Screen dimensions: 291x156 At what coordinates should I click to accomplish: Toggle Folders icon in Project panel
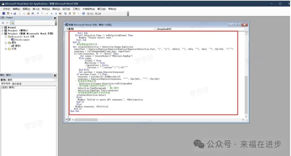tap(12, 23)
